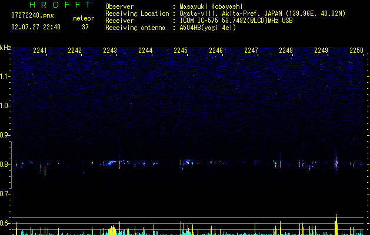Click the 0.6 kHz axis label
The height and width of the screenshot is (235, 370).
click(x=5, y=223)
